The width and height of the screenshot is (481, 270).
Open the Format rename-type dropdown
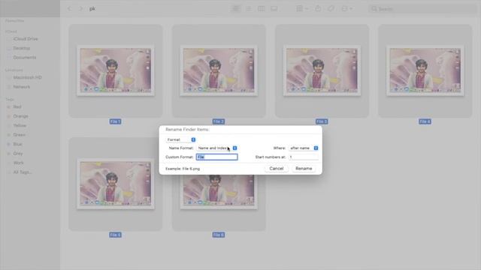click(180, 139)
